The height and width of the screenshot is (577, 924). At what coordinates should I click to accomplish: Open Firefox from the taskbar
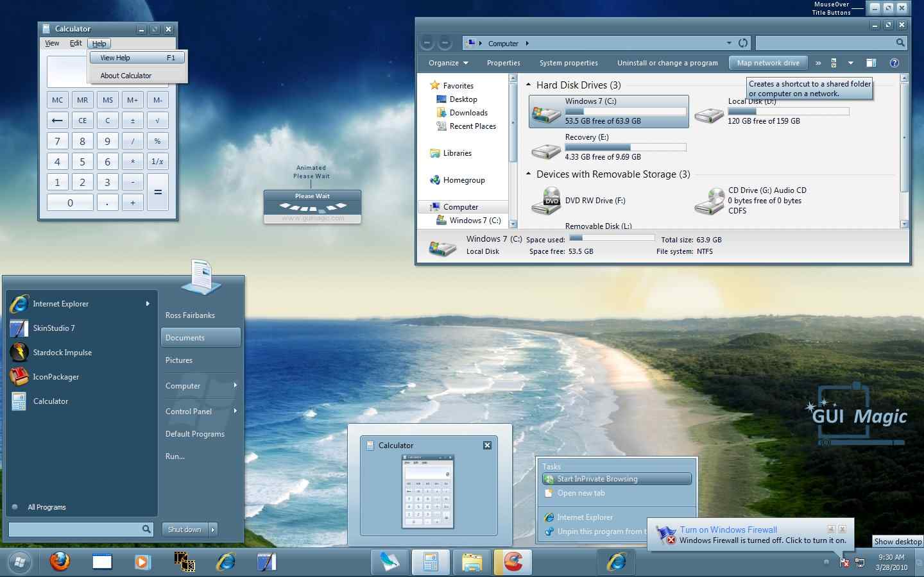pyautogui.click(x=60, y=562)
